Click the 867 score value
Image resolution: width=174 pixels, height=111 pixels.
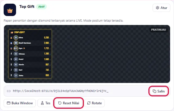(47, 64)
